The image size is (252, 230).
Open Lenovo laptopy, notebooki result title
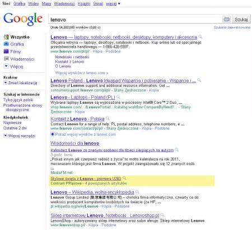pyautogui.click(x=124, y=37)
